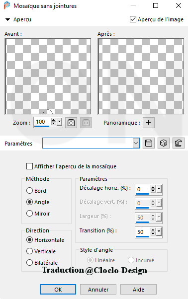Reset parameters to default with the arrow icon
The width and height of the screenshot is (188, 299).
179,143
